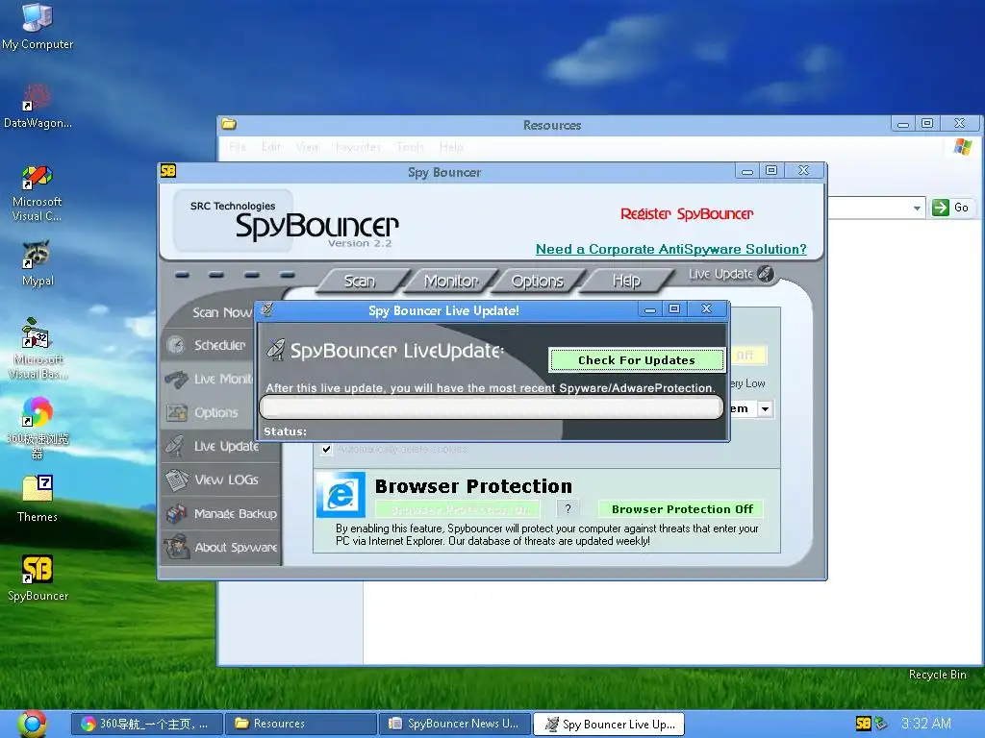Click the Start orb button in taskbar

(32, 723)
